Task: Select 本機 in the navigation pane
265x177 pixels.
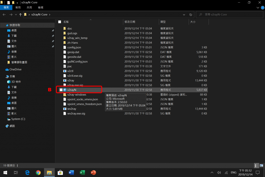Action: click(x=12, y=76)
